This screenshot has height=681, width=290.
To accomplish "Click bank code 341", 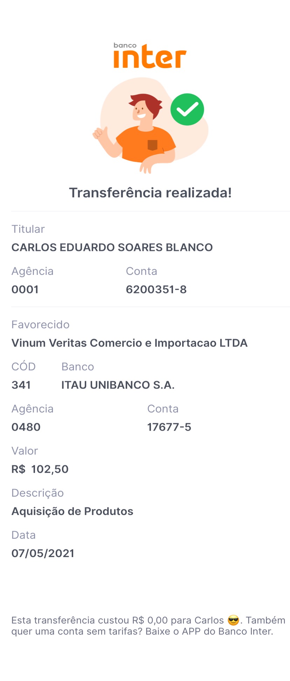I will tap(21, 385).
